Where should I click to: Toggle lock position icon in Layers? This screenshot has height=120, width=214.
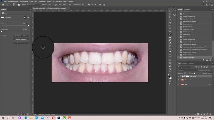[x=190, y=73]
